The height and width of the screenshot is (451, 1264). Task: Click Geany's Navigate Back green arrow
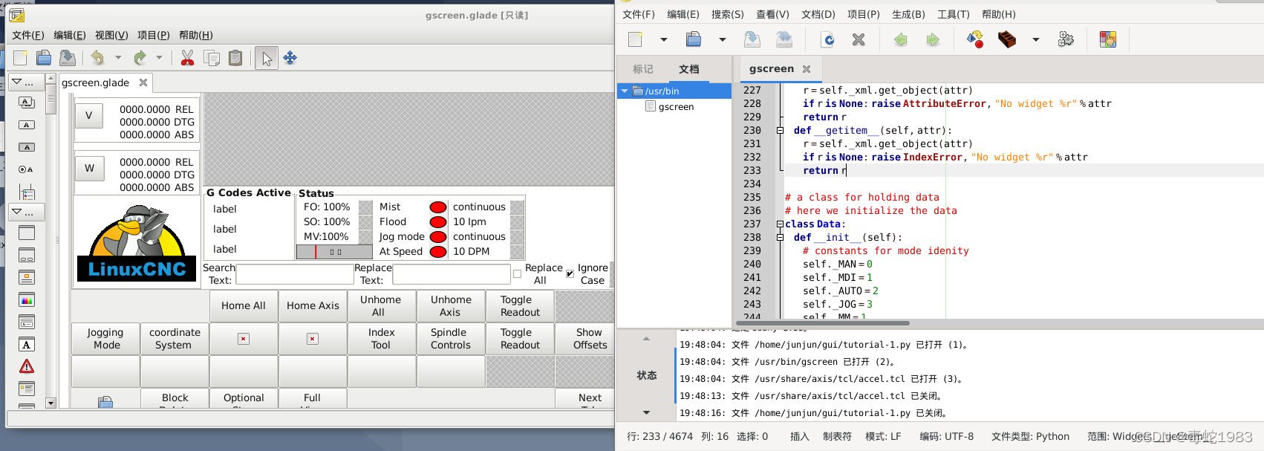click(x=901, y=39)
